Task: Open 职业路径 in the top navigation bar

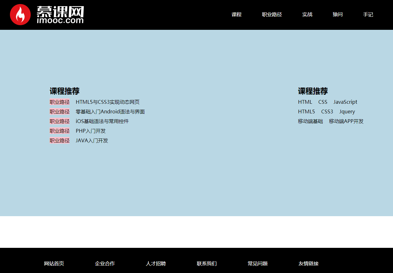Action: pos(272,15)
